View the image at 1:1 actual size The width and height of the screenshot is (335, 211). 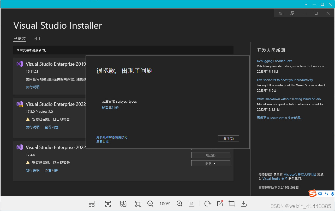coord(191,204)
